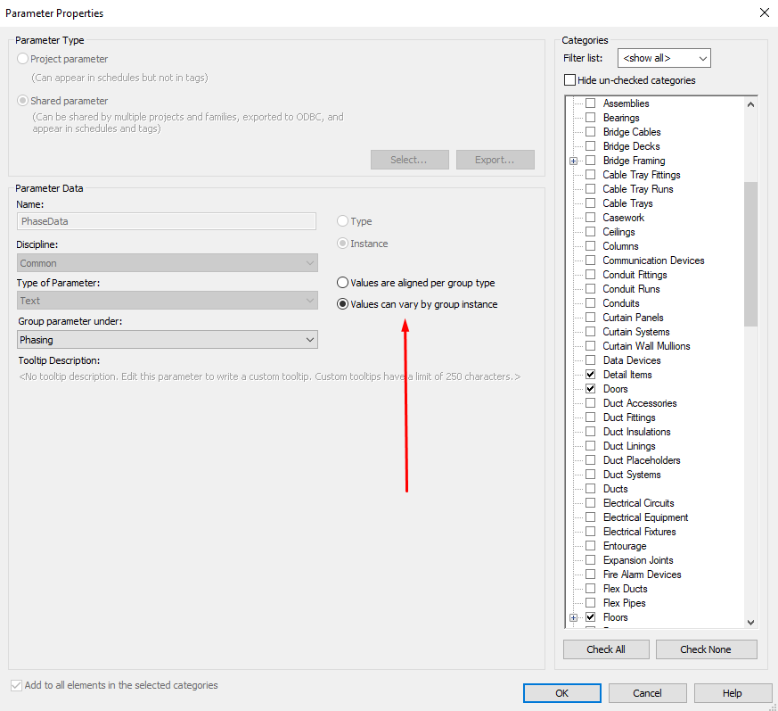Choose Values are aligned per group type

pyautogui.click(x=342, y=283)
